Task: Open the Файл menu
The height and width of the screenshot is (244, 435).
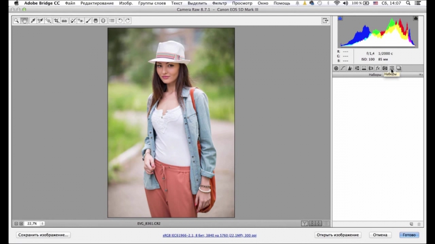Action: (70, 3)
